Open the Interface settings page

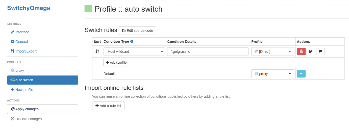click(22, 32)
